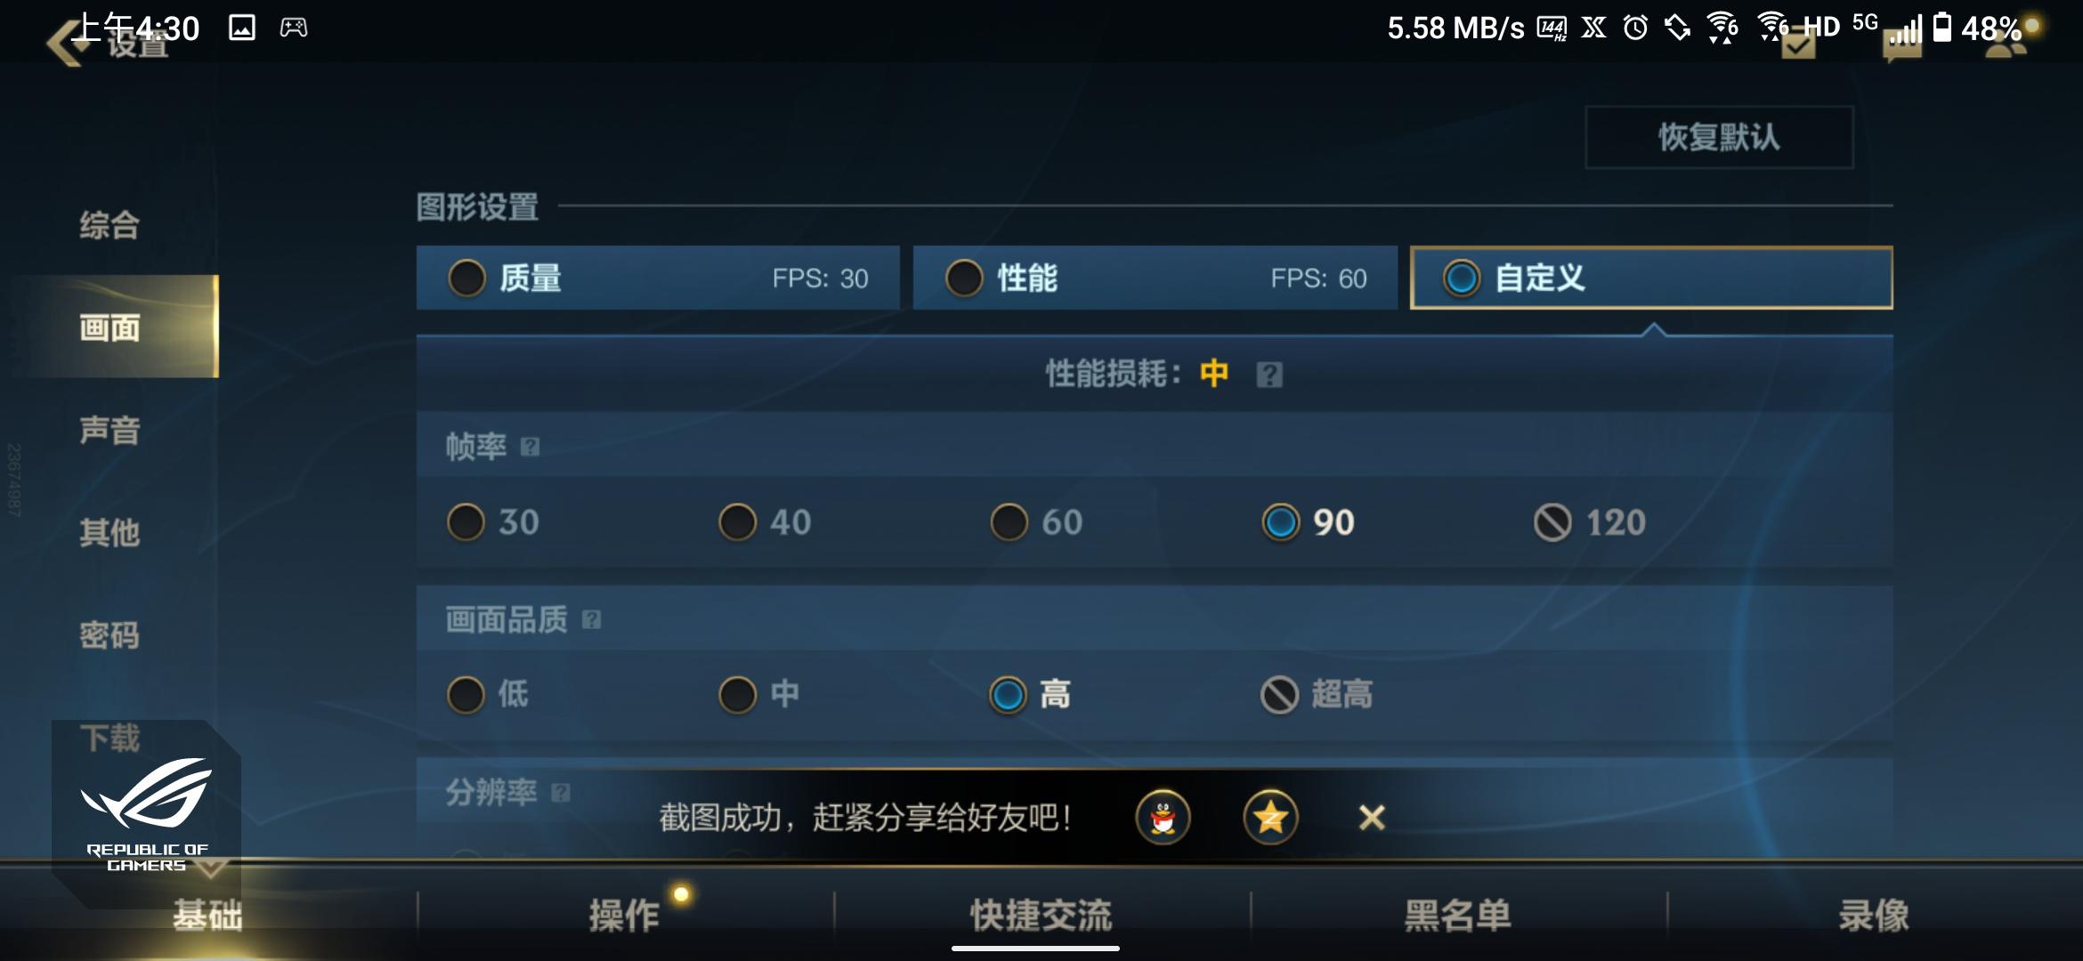Open the 快捷交流 bottom tab
The width and height of the screenshot is (2083, 961).
(1041, 916)
